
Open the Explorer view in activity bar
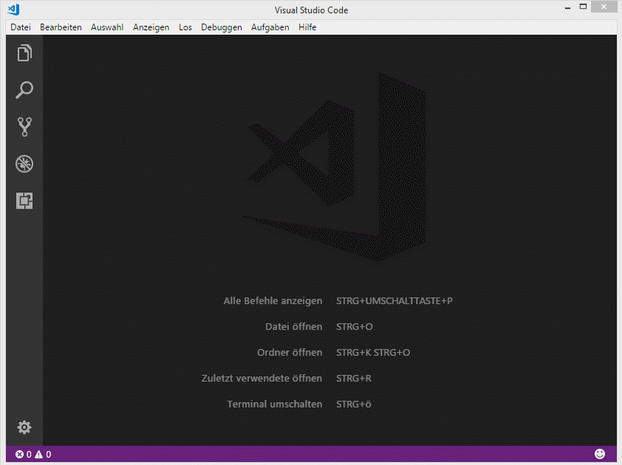click(x=24, y=53)
